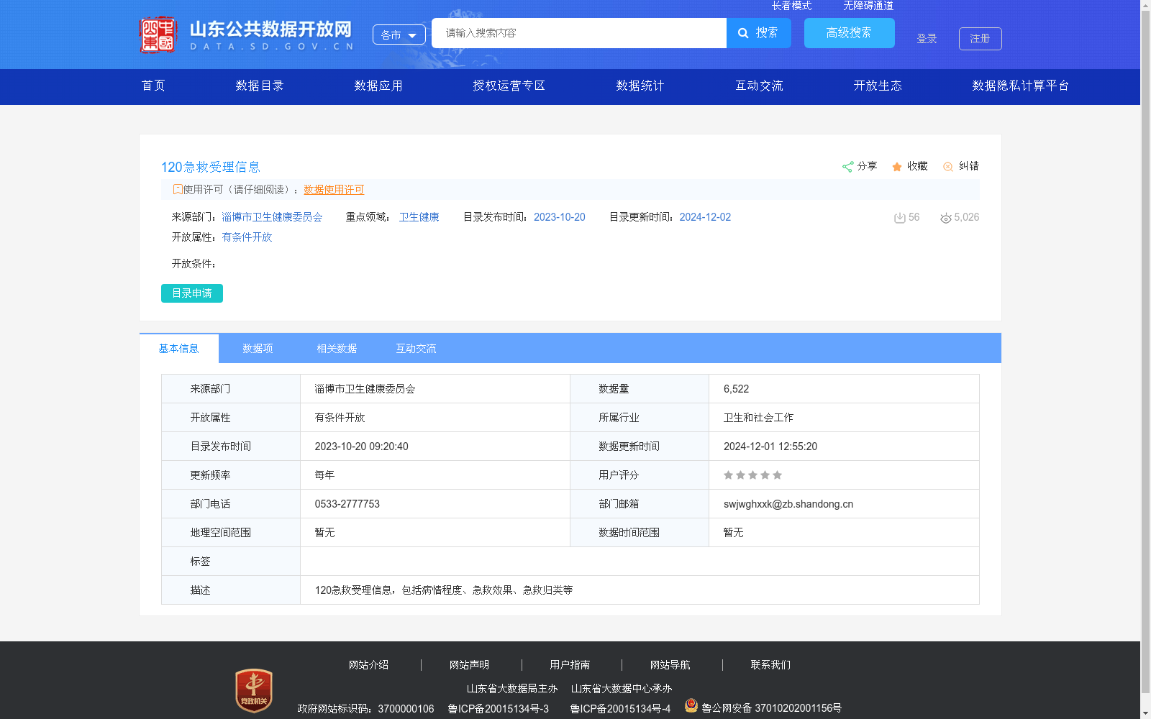
Task: Open 授权运营专区 in navigation
Action: tap(509, 86)
